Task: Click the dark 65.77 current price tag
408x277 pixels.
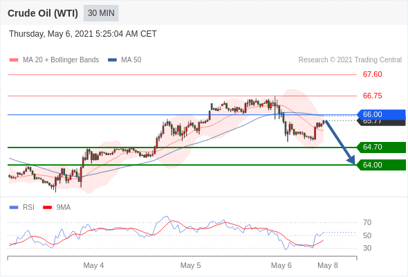Action: point(382,123)
